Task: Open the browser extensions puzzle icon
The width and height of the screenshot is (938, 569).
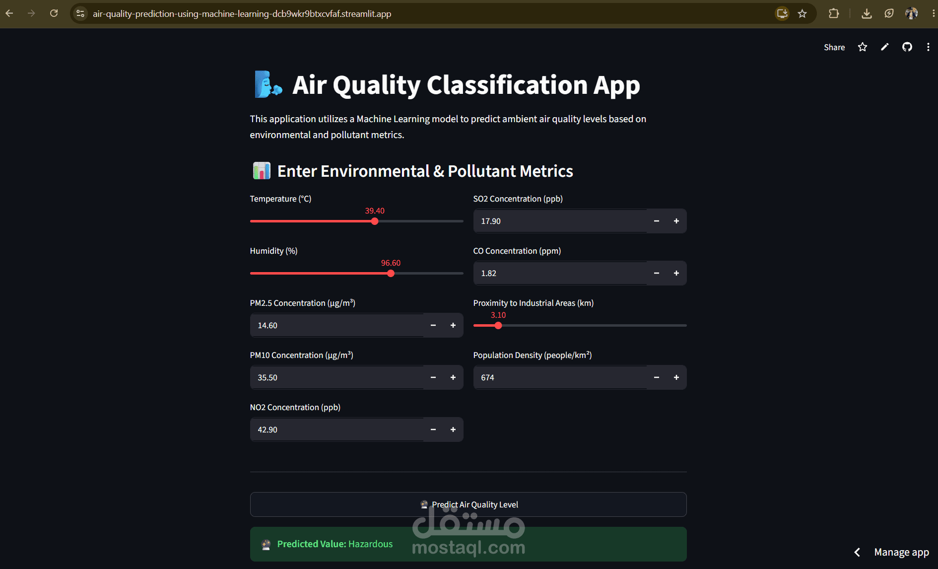Action: (834, 13)
